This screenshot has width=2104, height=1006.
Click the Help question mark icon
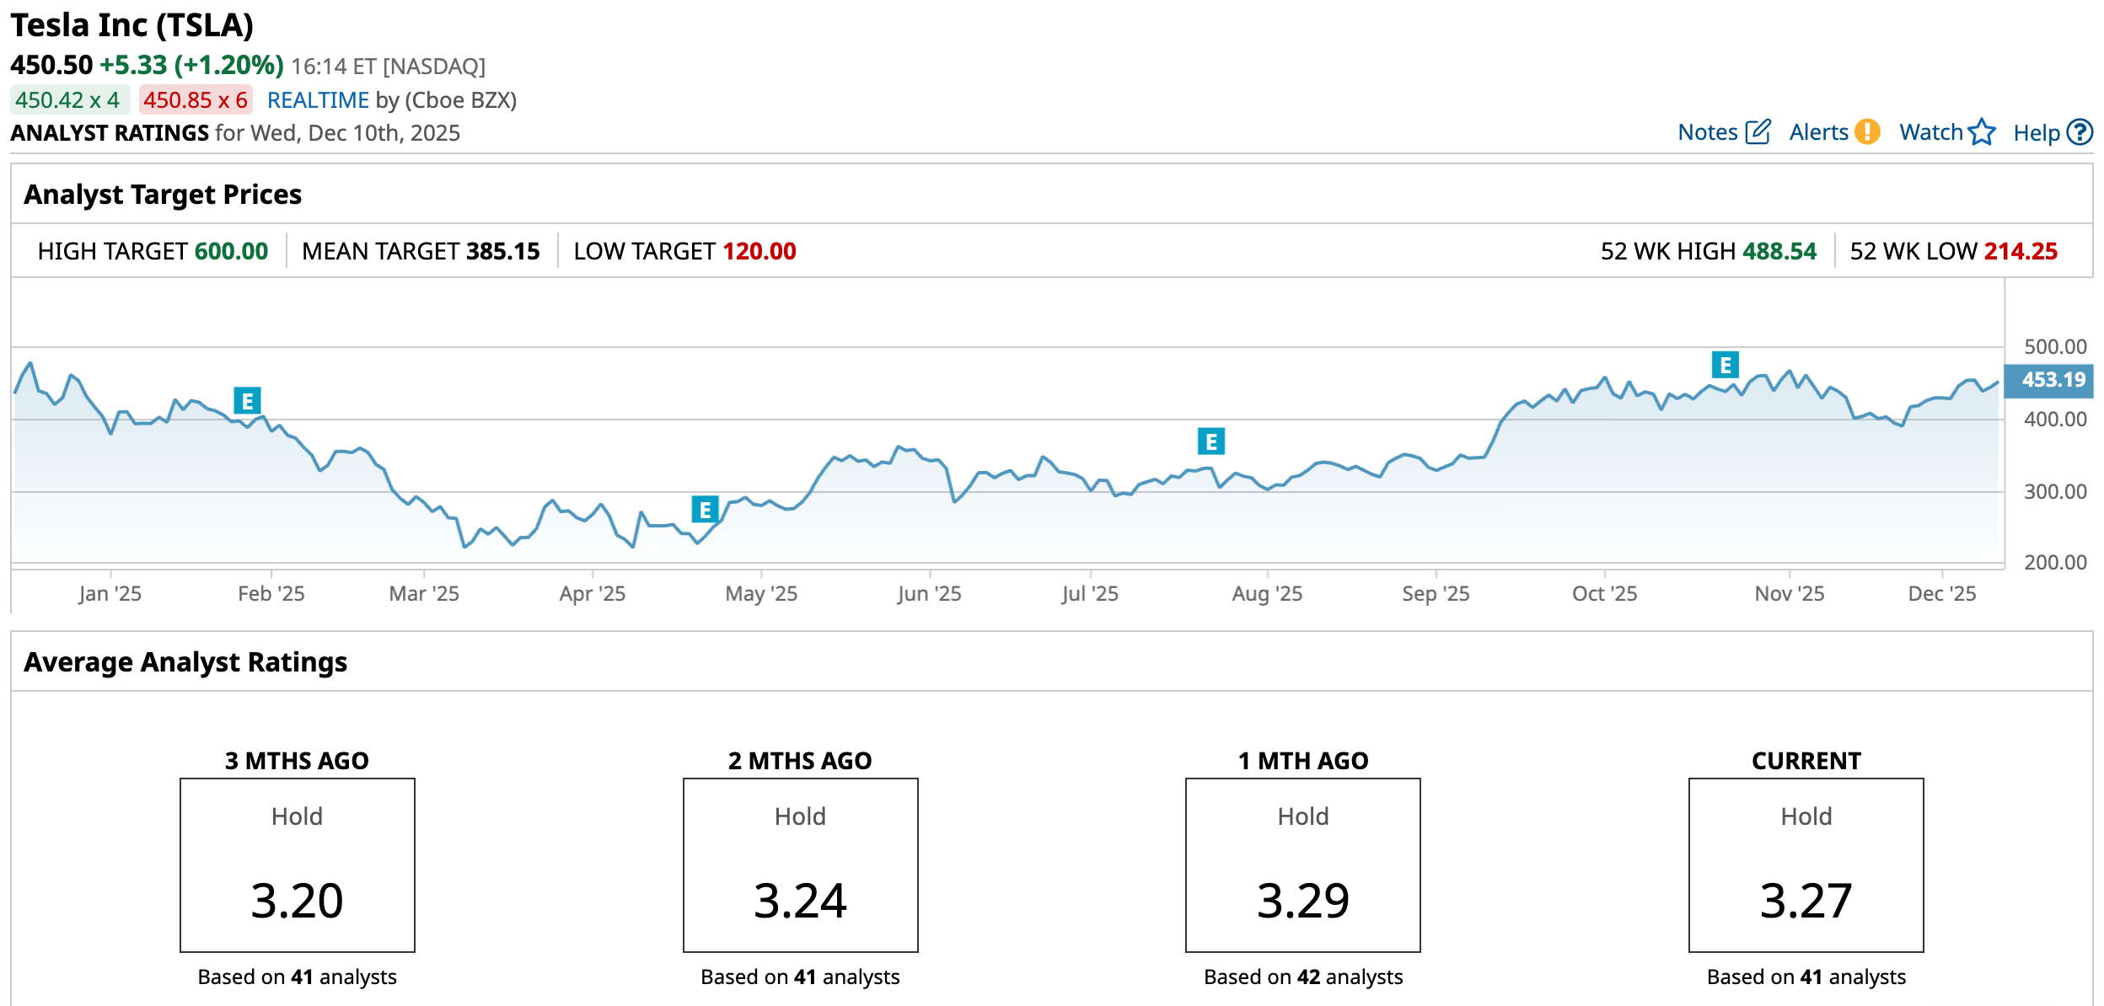coord(2080,132)
